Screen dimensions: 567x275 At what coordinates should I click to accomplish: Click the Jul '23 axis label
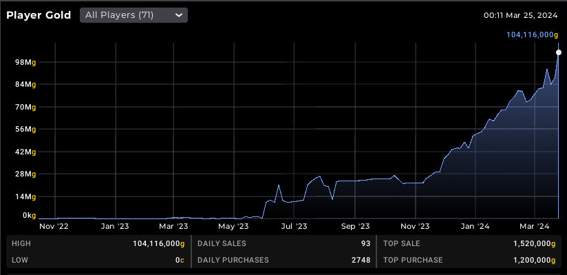click(x=294, y=227)
